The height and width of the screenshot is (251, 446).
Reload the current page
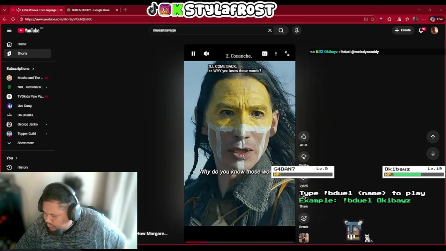[13, 19]
